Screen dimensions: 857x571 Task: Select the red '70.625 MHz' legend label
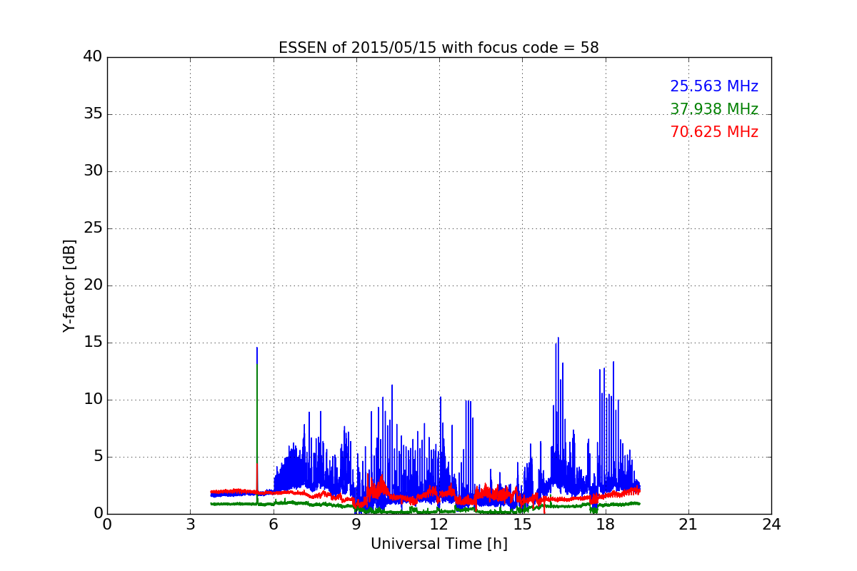pos(714,132)
